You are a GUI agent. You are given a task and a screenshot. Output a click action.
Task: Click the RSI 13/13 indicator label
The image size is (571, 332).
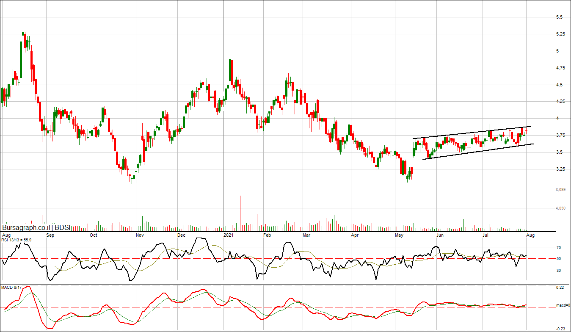point(17,240)
